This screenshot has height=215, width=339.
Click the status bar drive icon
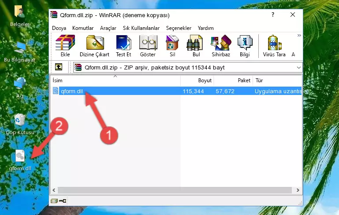click(x=54, y=201)
